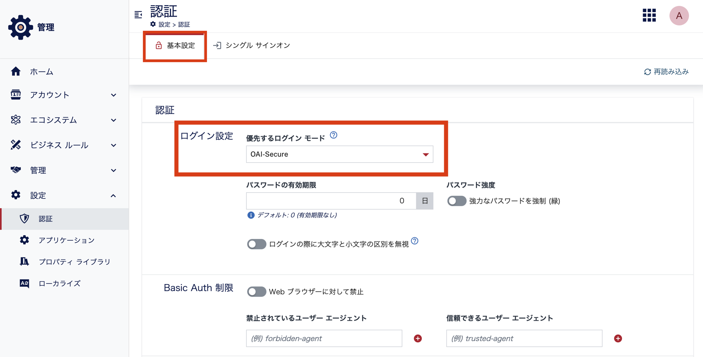Click the パスワードの有効期限 number field

coord(331,201)
